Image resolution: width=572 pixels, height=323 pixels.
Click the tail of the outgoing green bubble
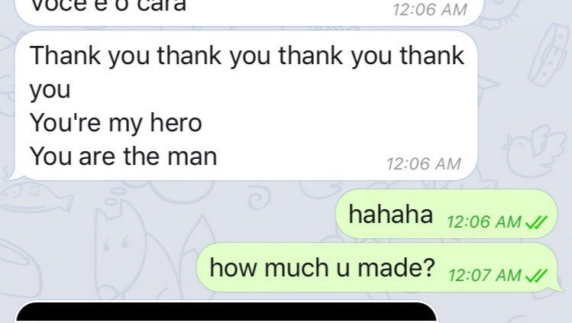coord(560,287)
